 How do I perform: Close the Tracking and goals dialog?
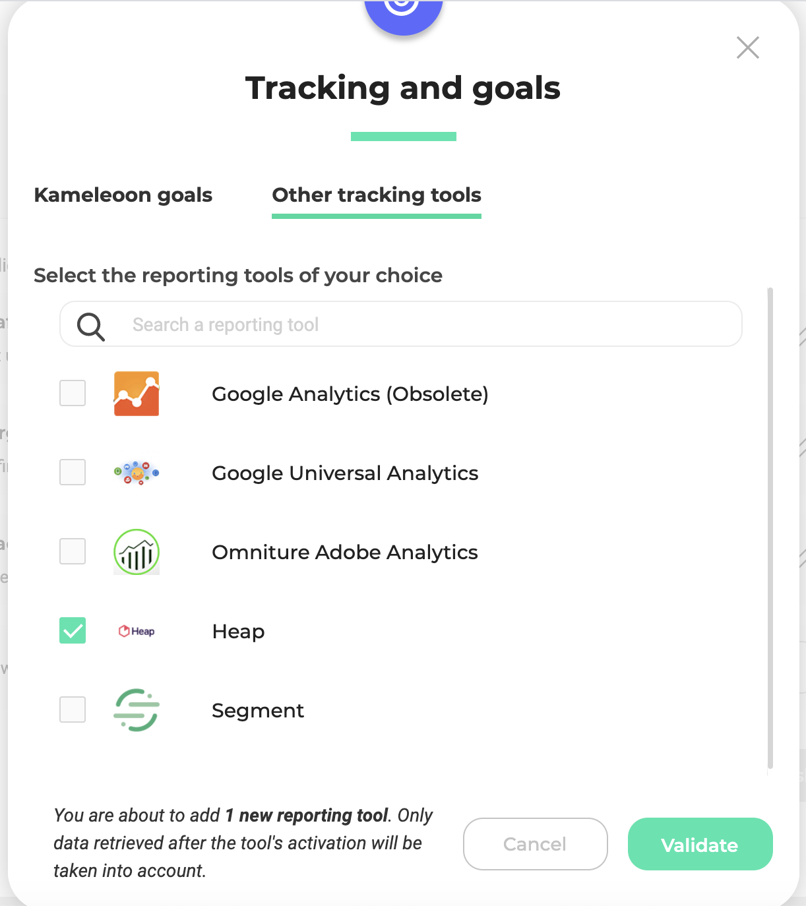(748, 47)
